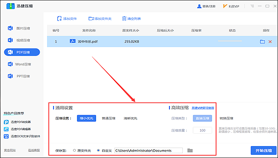Screen dimensions: 278x158
Task: Click 登录/注册 text
Action: tap(209, 6)
